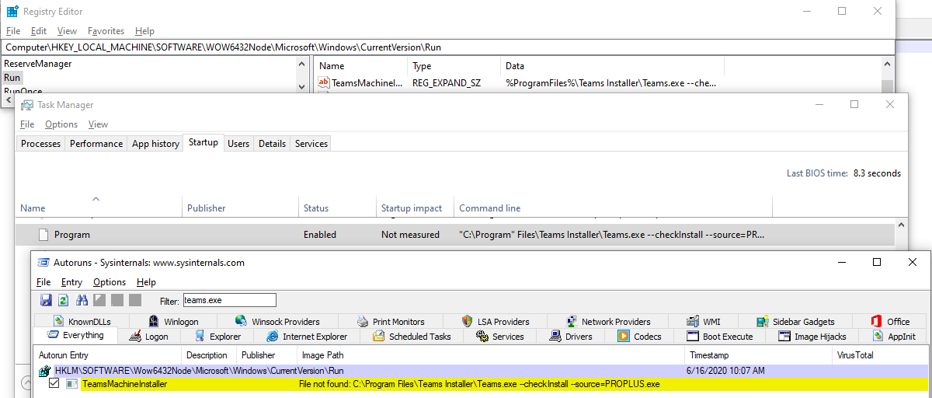Image resolution: width=932 pixels, height=398 pixels.
Task: Open the Services tab in Autoruns
Action: pos(500,337)
